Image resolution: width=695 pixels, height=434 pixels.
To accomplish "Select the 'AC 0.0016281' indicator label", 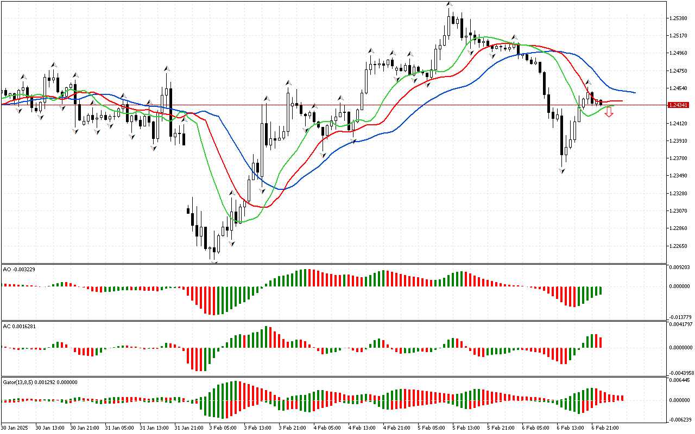I will point(20,327).
